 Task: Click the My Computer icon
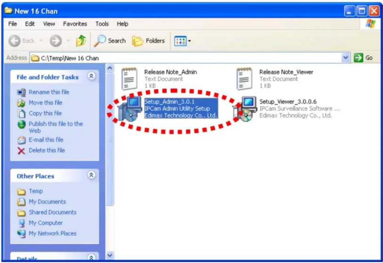21,223
